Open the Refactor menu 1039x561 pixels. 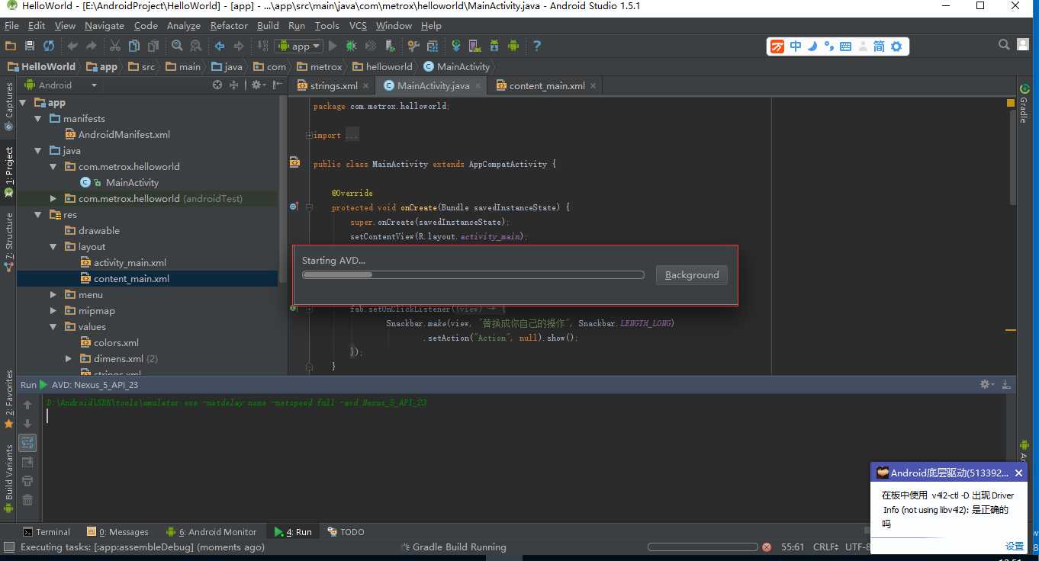pyautogui.click(x=229, y=25)
